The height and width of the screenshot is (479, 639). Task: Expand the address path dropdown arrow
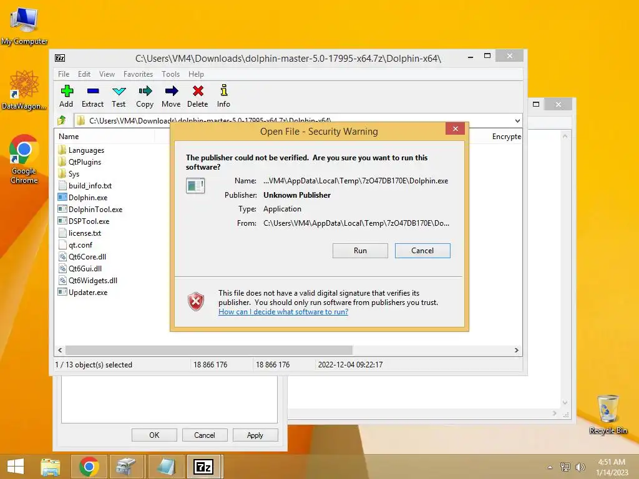pyautogui.click(x=517, y=120)
